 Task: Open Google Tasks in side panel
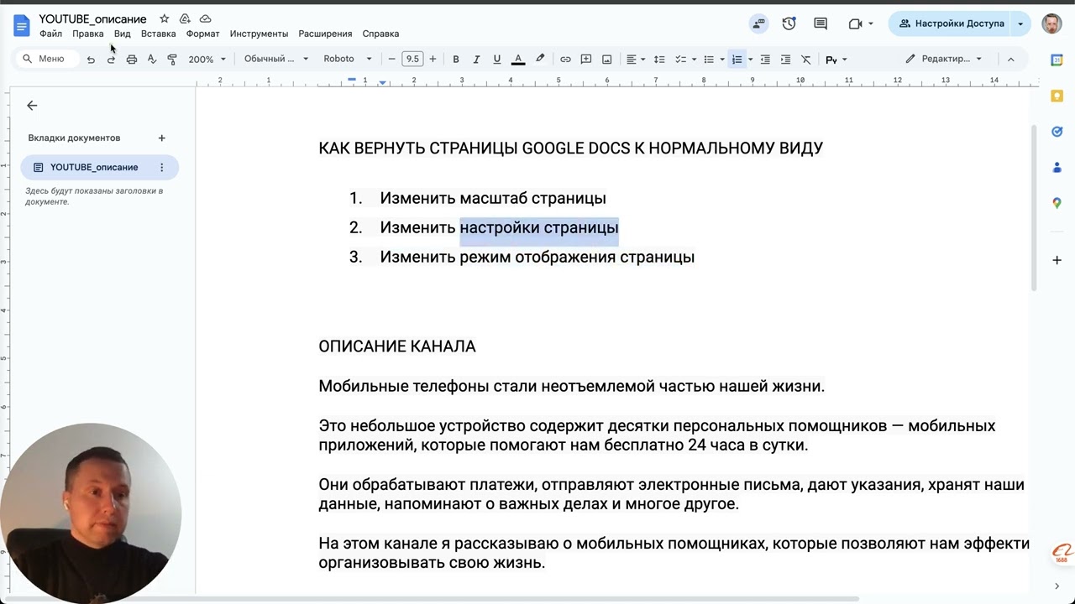point(1057,132)
